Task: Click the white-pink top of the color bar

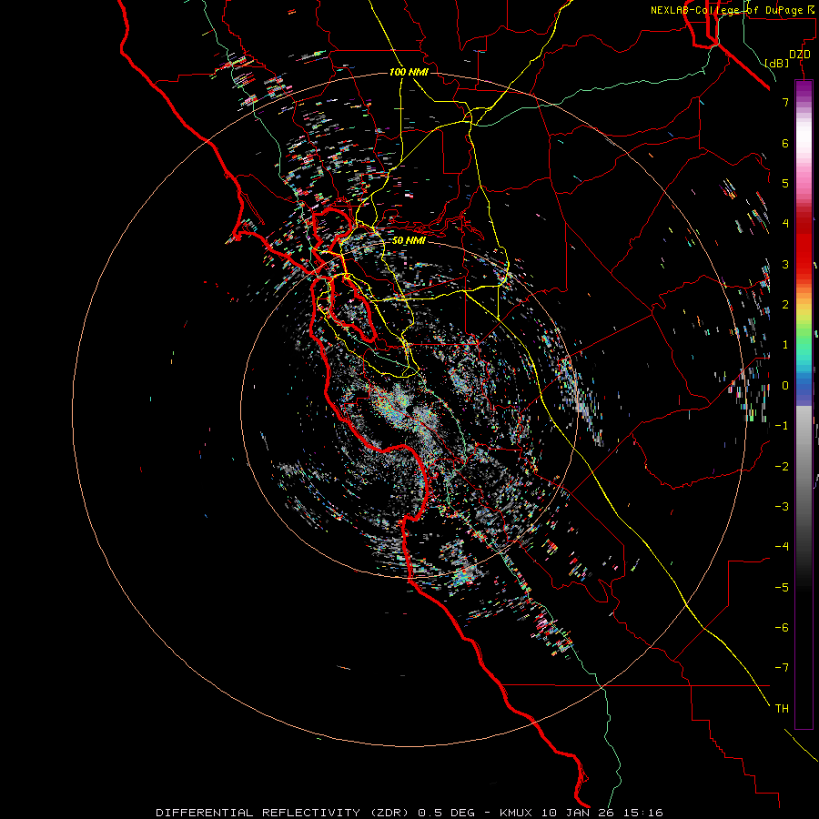Action: point(804,136)
